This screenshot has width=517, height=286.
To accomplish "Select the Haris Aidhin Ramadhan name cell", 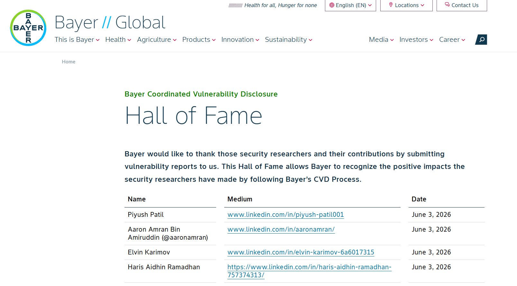I will tap(171, 271).
